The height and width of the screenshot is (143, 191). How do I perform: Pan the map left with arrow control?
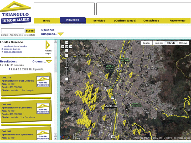pos(63,47)
